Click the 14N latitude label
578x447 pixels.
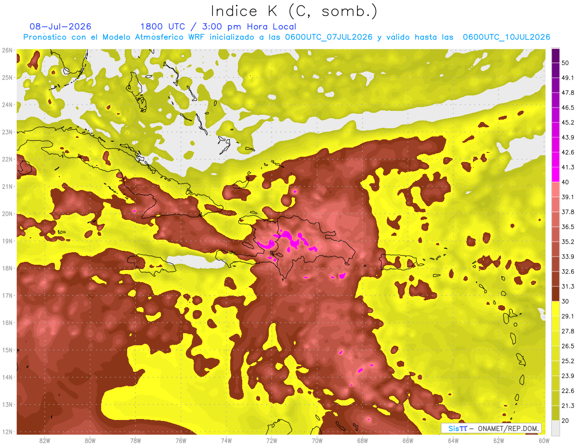pos(7,377)
